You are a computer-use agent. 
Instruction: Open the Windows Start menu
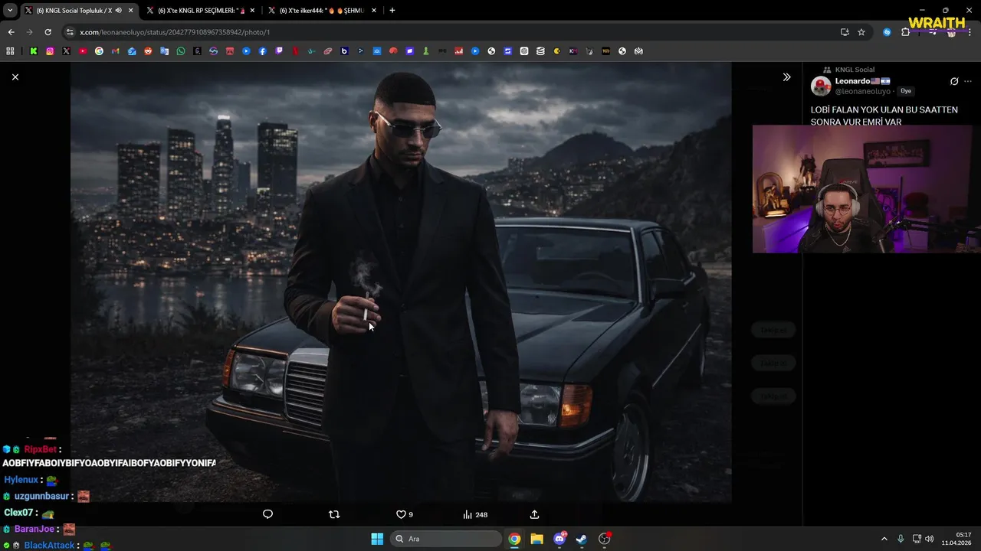(x=377, y=539)
